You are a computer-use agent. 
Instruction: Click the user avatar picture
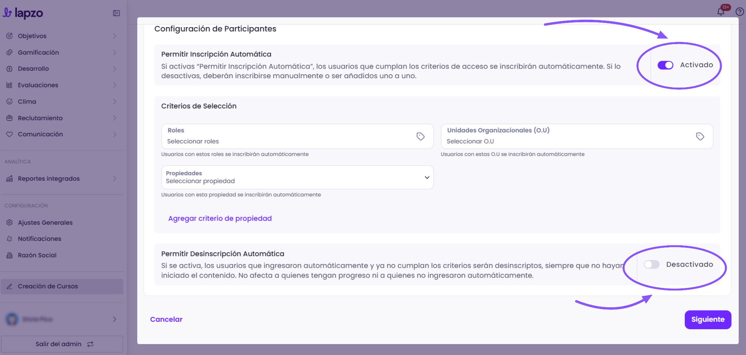click(12, 319)
